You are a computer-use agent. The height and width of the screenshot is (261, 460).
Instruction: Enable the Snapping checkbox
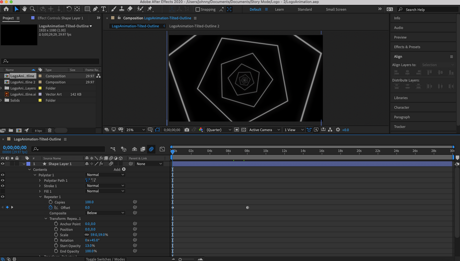[198, 10]
